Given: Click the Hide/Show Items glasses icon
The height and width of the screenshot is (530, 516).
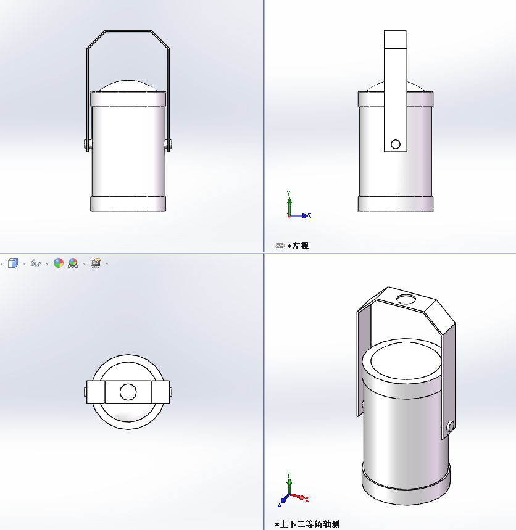Looking at the screenshot, I should click(x=36, y=263).
